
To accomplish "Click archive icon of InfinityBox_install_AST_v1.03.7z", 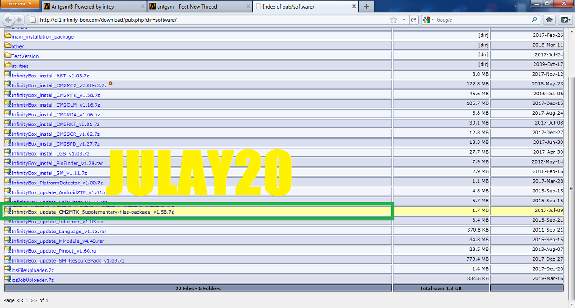I will (x=8, y=74).
